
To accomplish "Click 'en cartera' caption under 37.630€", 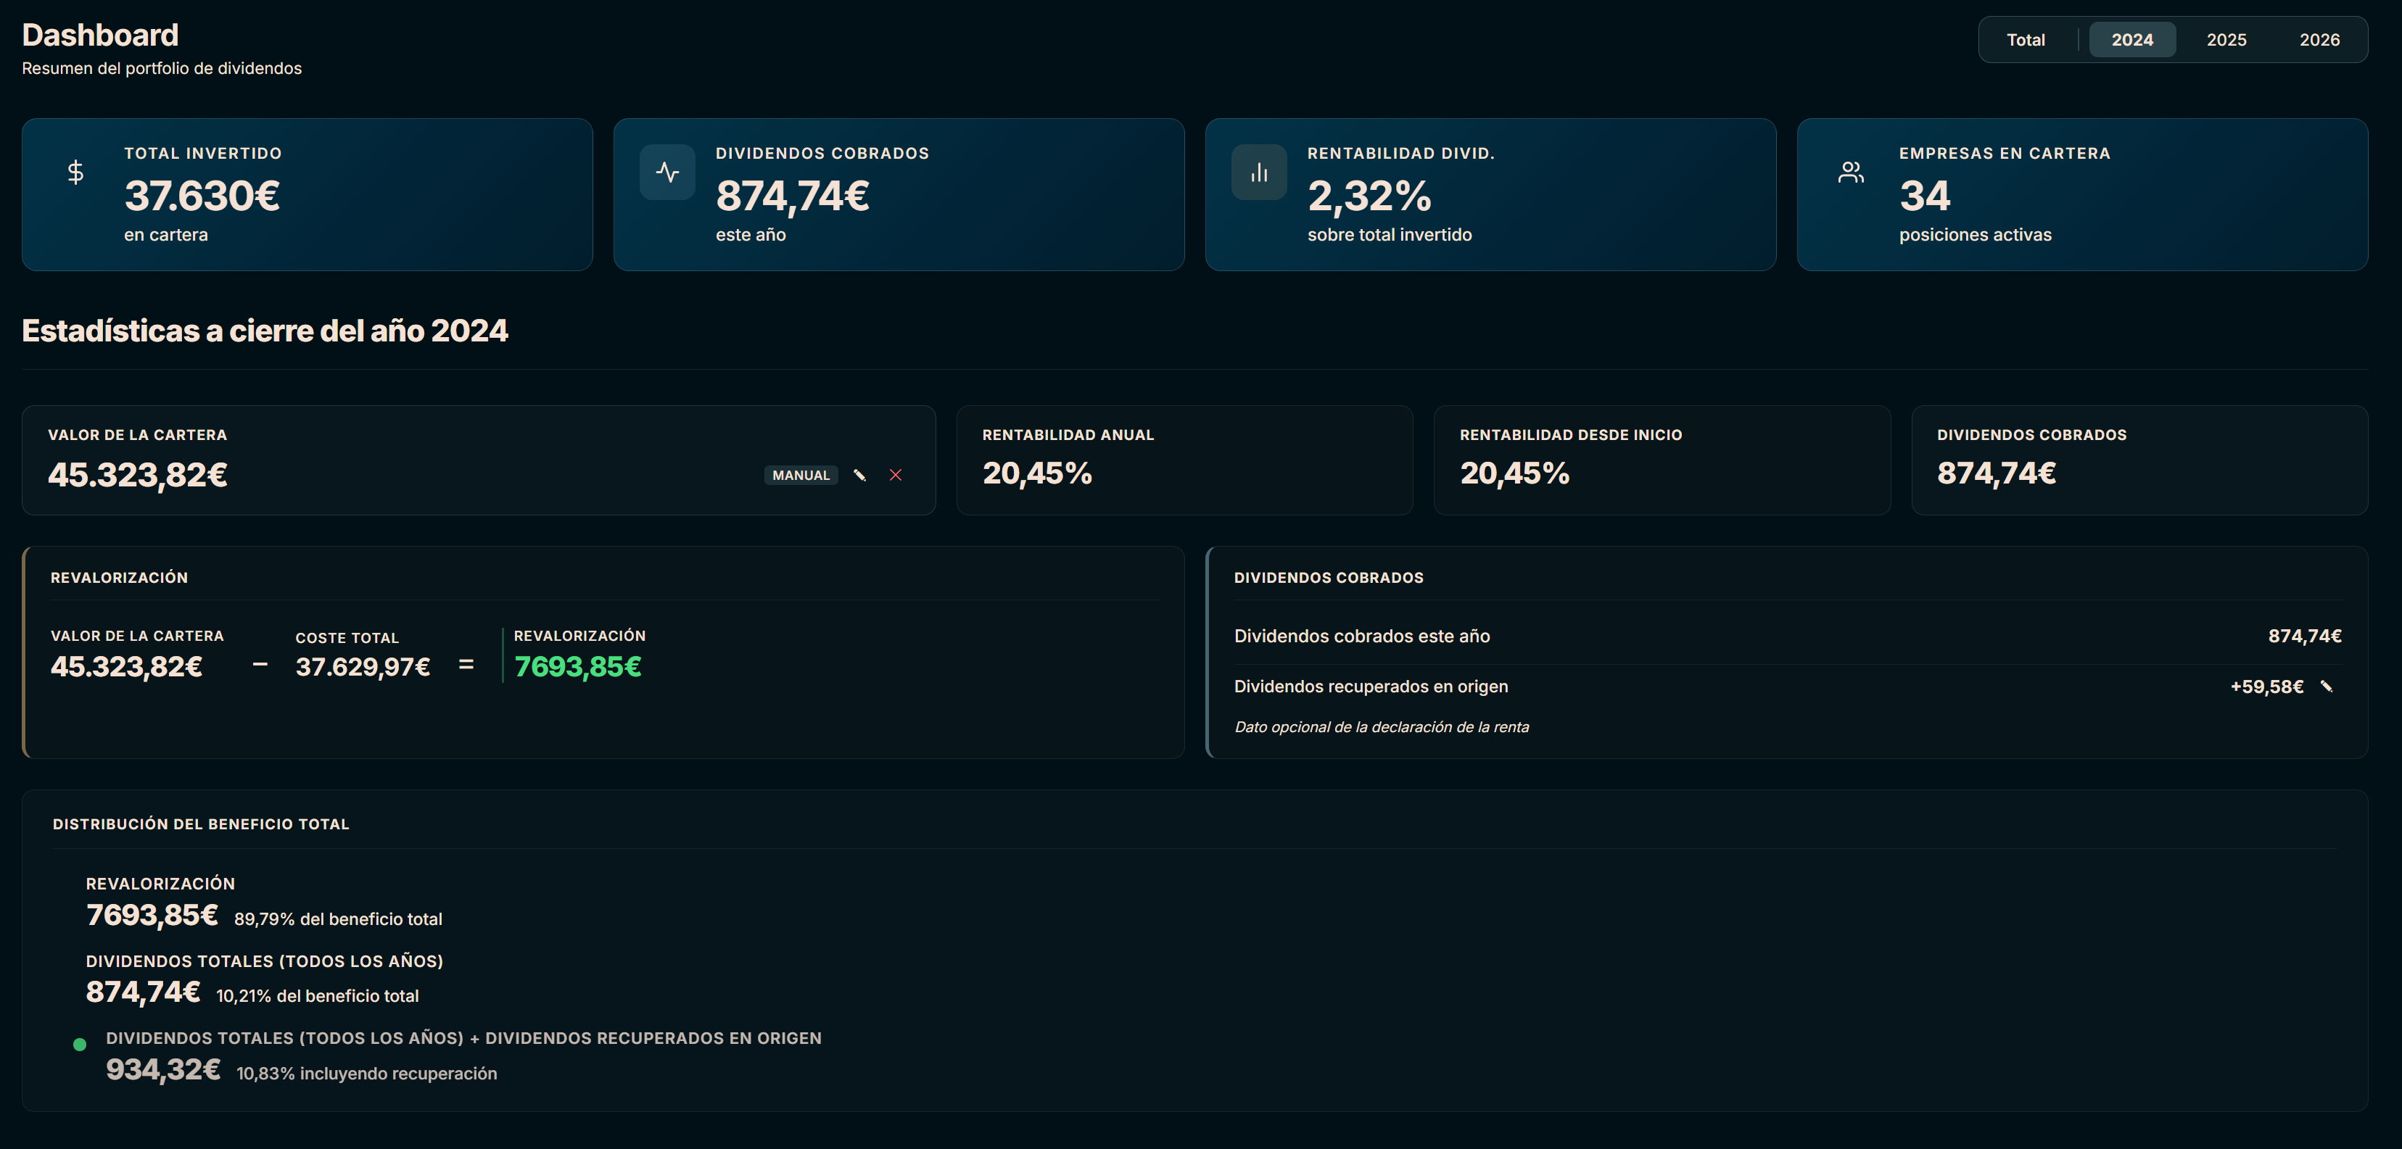I will 166,235.
